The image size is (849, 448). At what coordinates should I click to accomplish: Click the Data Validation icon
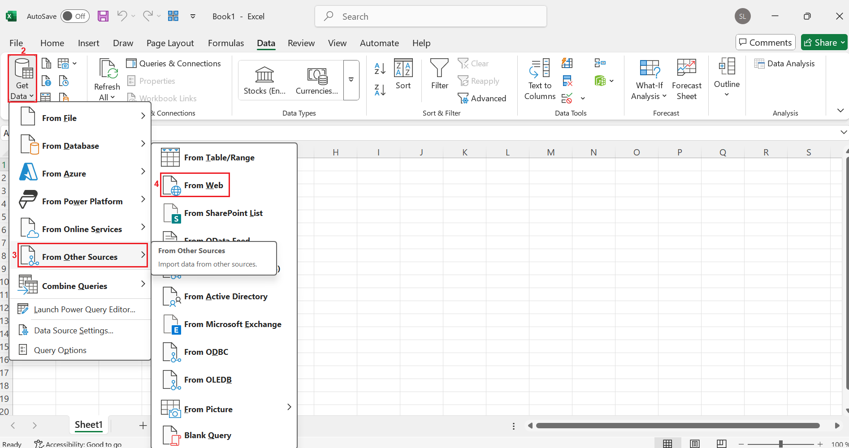click(567, 98)
